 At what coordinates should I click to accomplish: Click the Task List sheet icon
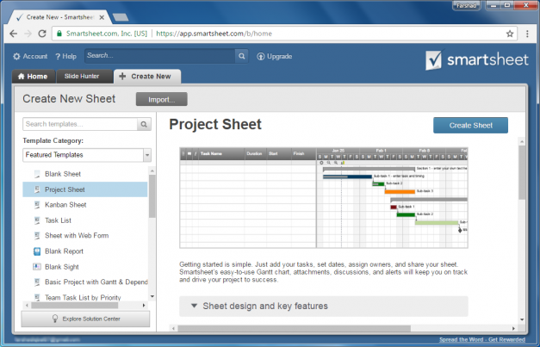(37, 220)
